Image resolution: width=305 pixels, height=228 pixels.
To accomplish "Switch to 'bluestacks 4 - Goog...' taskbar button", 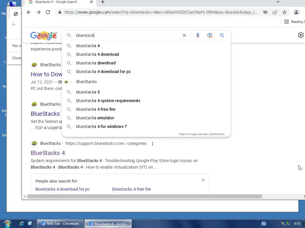I will coord(108,224).
